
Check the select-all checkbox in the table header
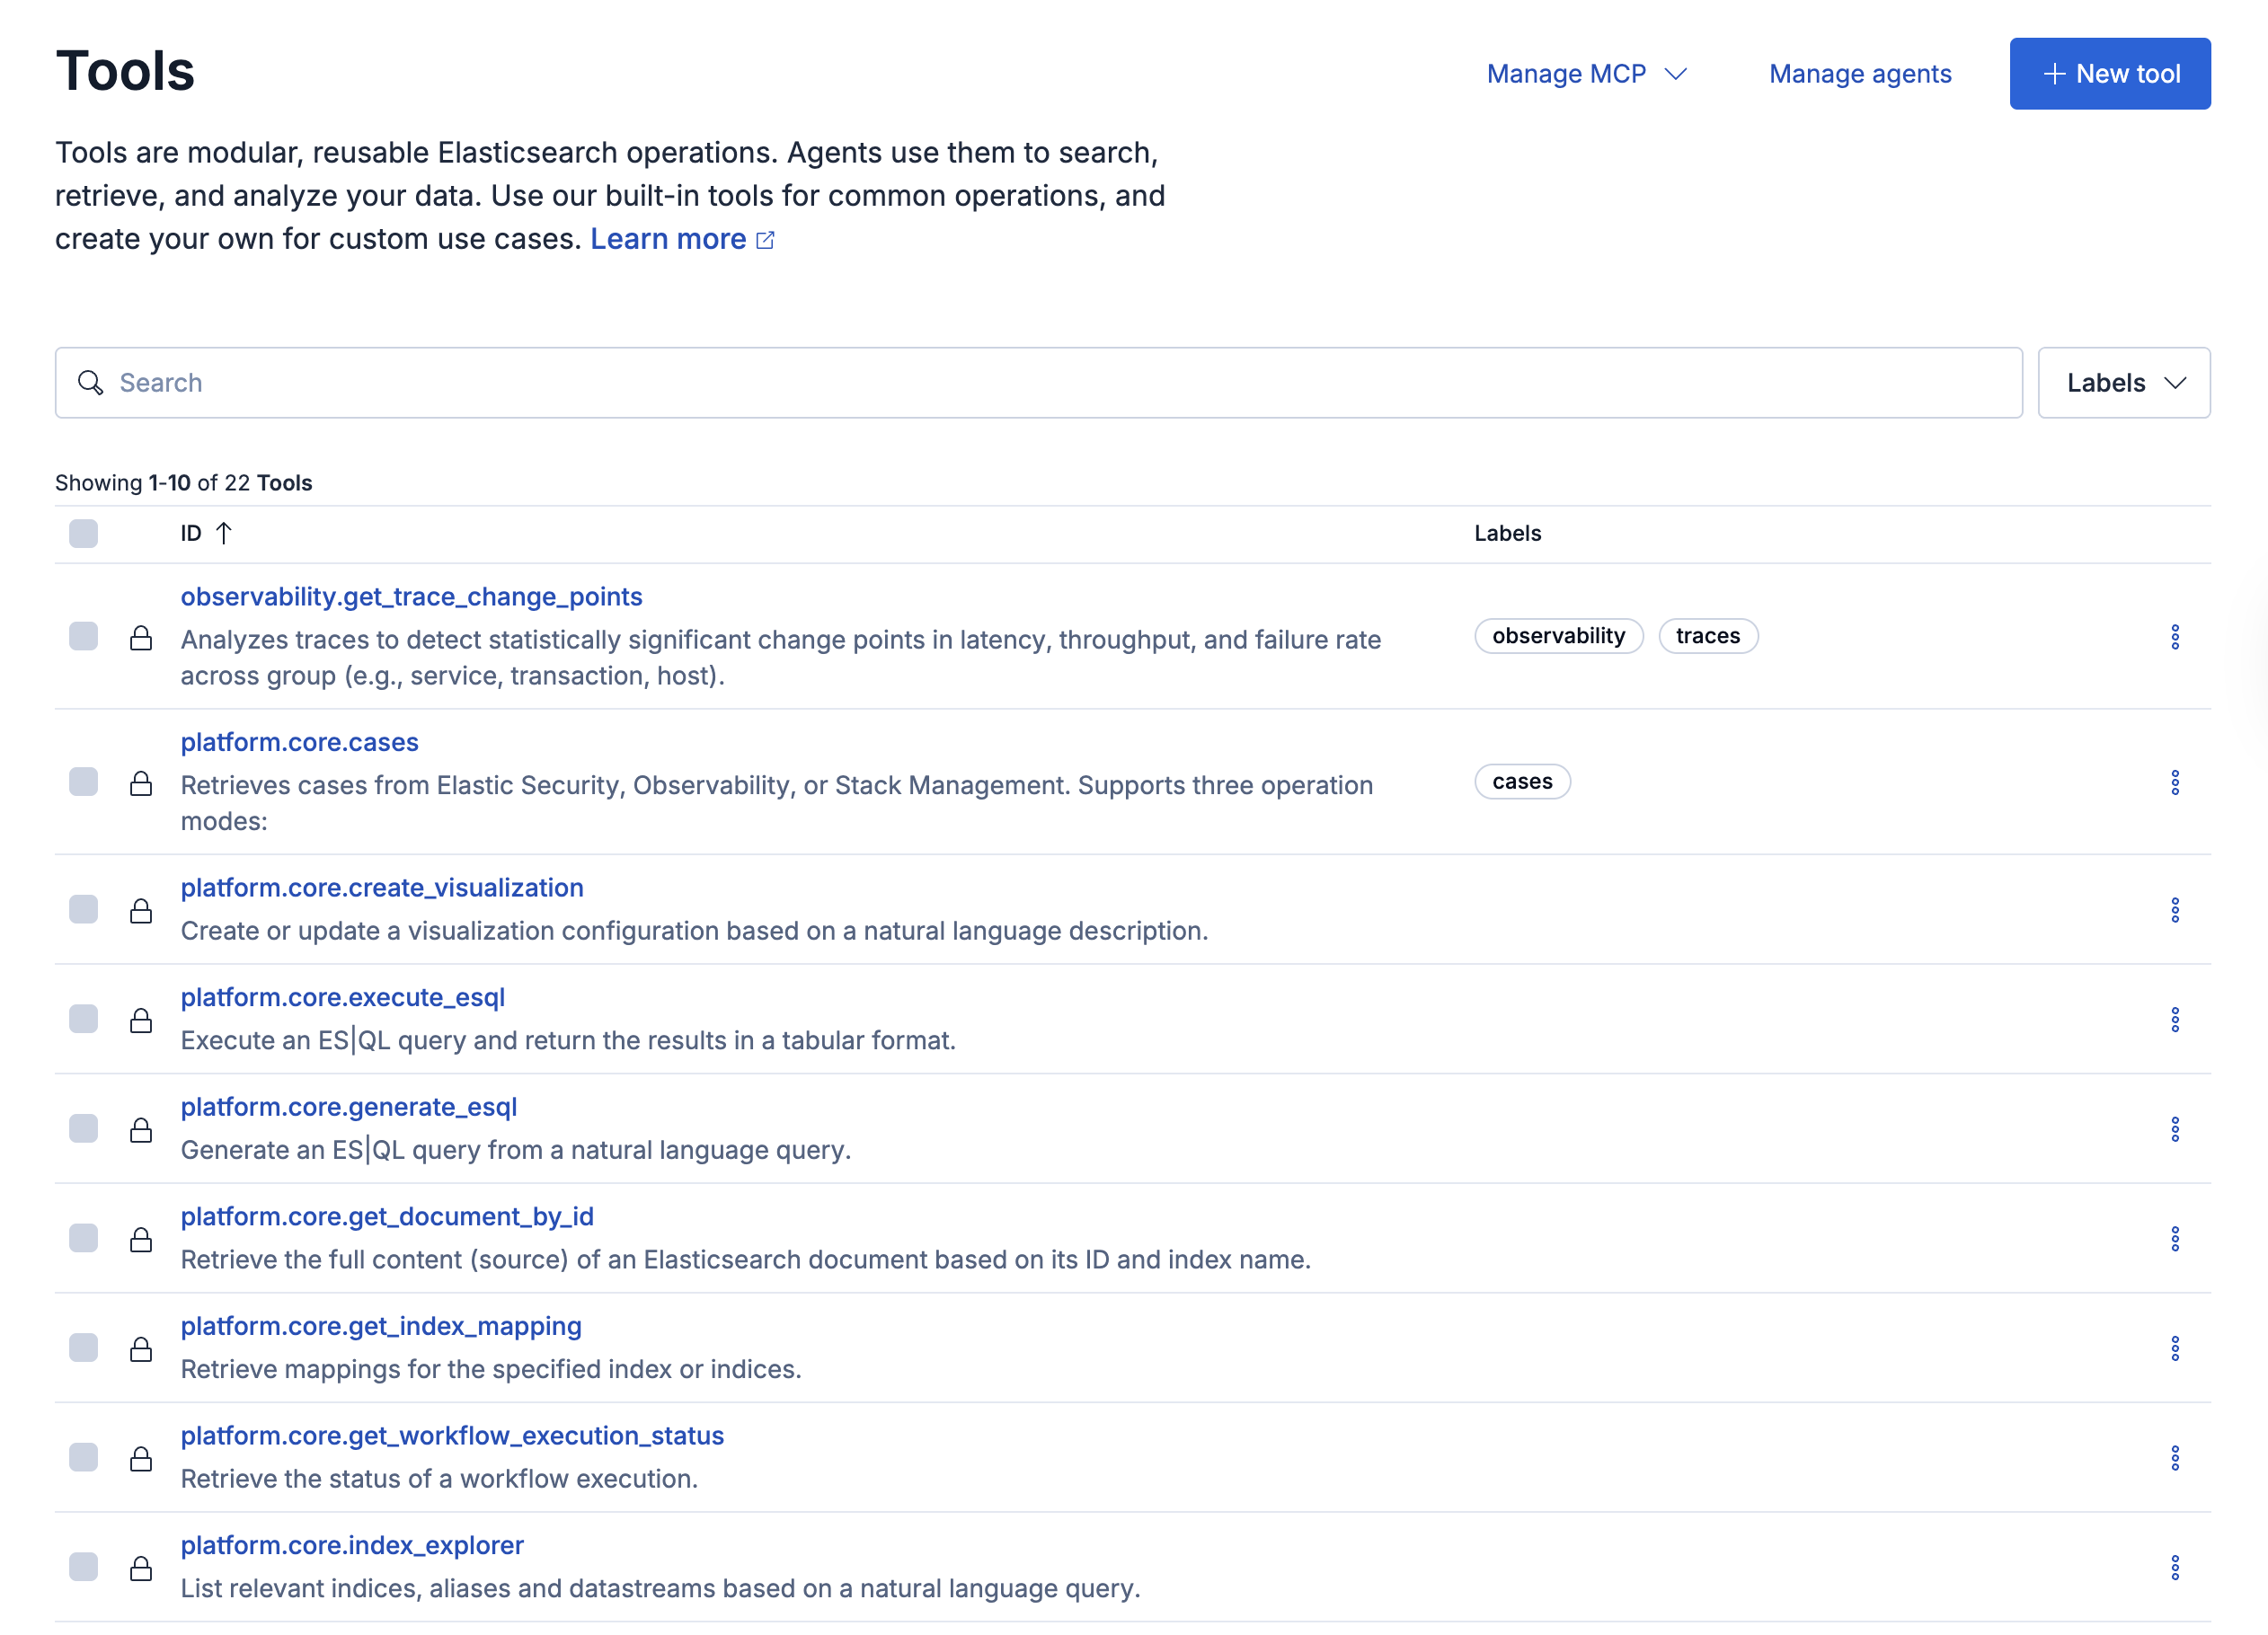83,533
